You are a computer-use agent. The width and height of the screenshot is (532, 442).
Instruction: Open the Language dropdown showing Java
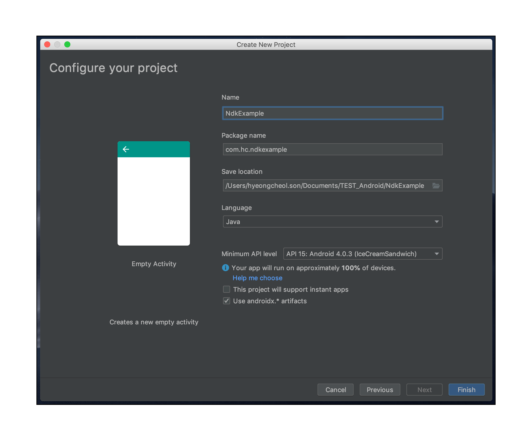tap(329, 222)
